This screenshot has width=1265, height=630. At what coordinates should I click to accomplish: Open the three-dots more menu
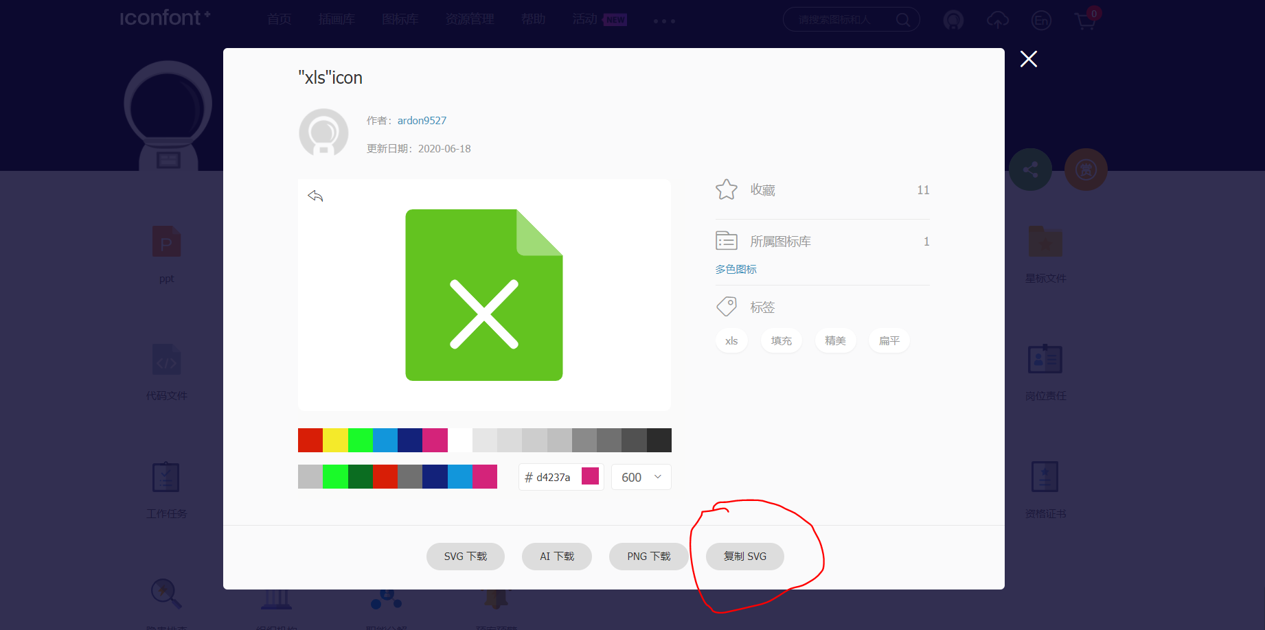tap(664, 21)
